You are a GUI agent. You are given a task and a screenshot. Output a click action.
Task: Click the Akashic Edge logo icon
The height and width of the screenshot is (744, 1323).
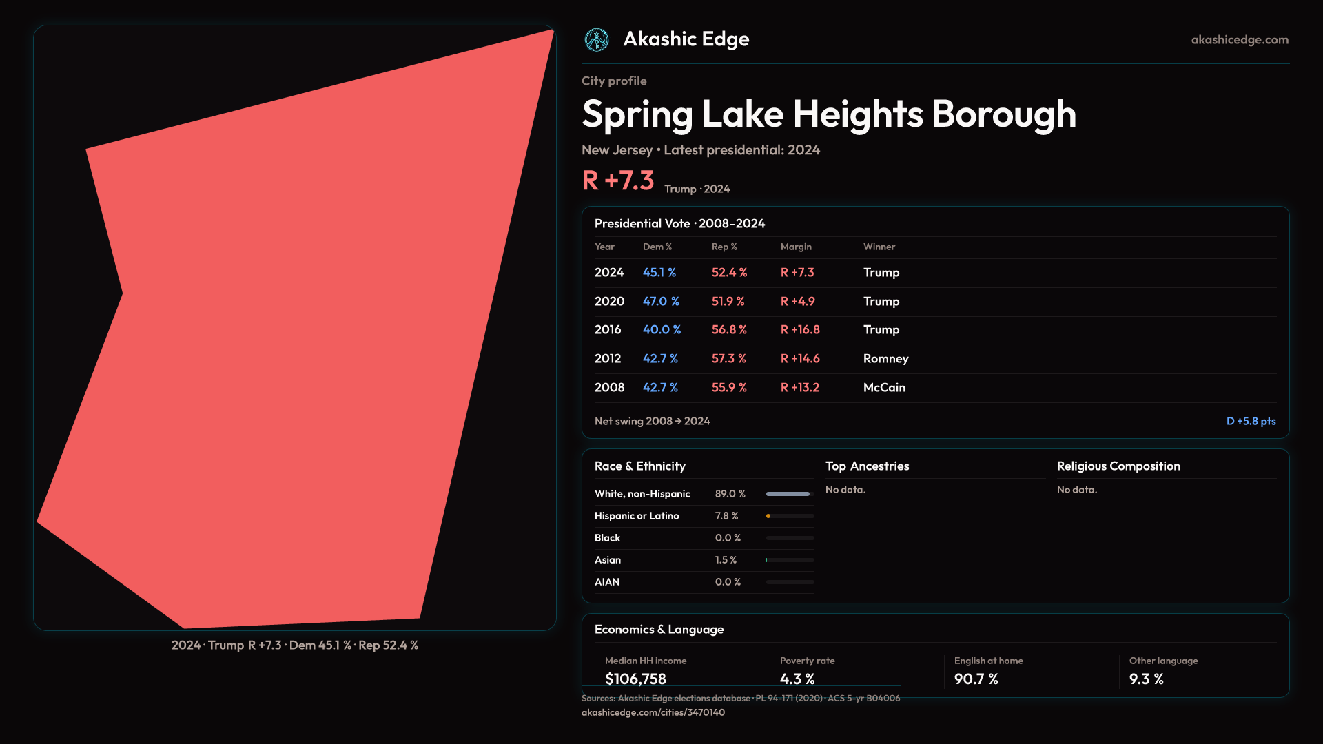coord(596,40)
